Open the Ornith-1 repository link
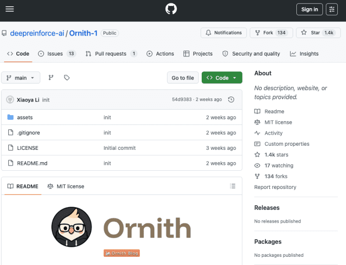Screen dimensions: 346x265 click(83, 33)
